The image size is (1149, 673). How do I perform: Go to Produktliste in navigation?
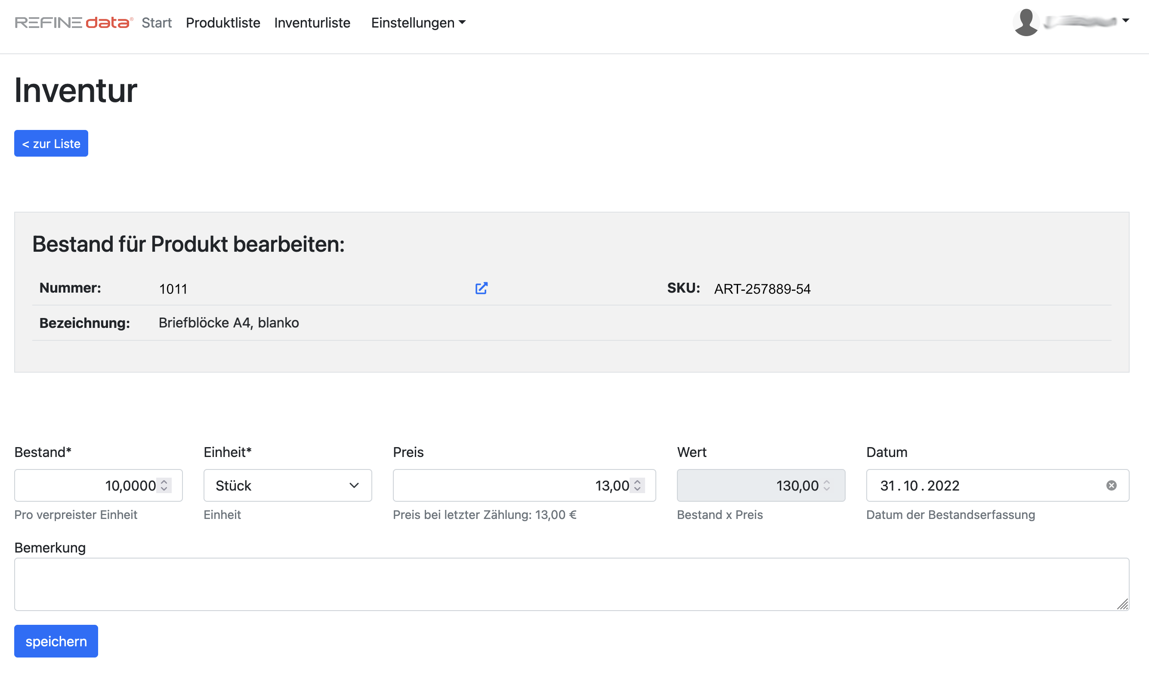click(223, 22)
